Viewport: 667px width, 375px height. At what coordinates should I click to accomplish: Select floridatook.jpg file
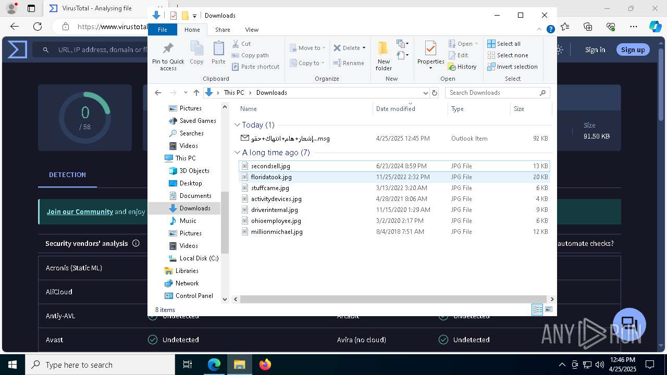click(x=393, y=177)
